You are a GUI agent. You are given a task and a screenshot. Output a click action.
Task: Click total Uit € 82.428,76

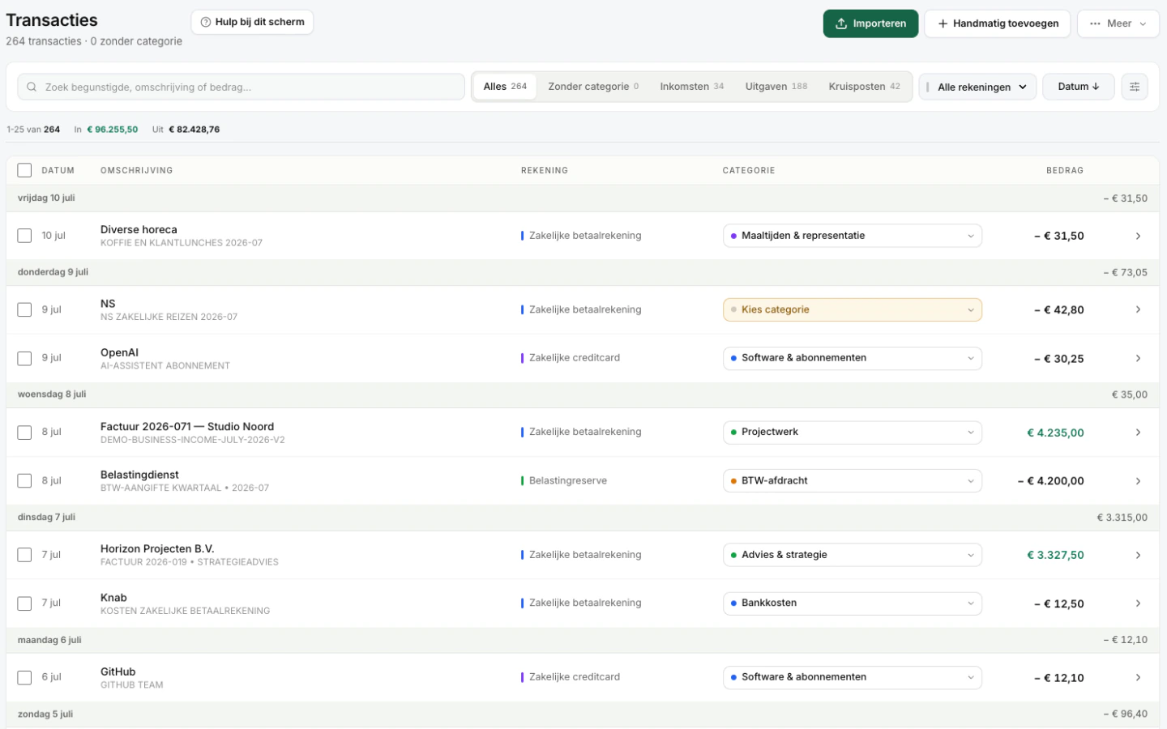(186, 130)
